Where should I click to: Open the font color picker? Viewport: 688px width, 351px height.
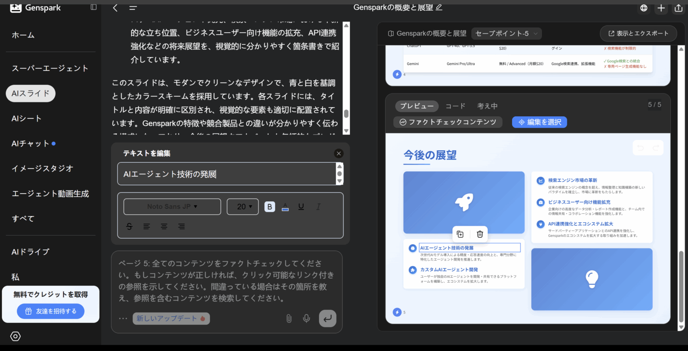pyautogui.click(x=285, y=206)
